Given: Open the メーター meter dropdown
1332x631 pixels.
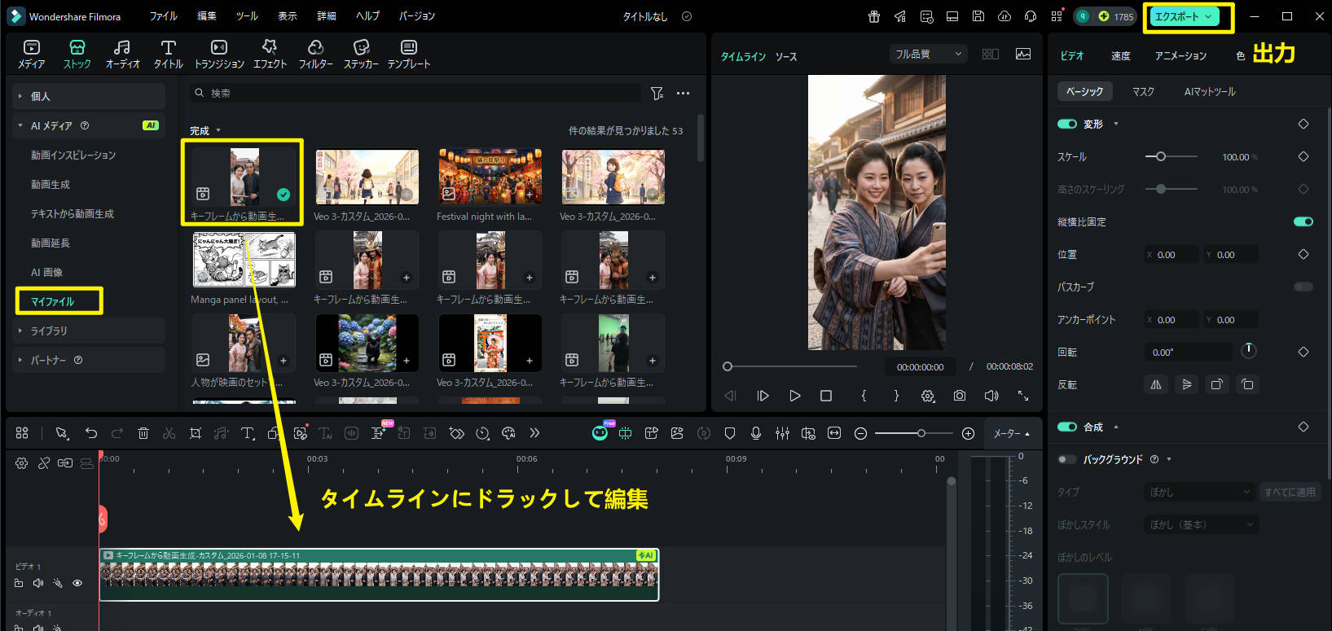Looking at the screenshot, I should pos(1011,433).
